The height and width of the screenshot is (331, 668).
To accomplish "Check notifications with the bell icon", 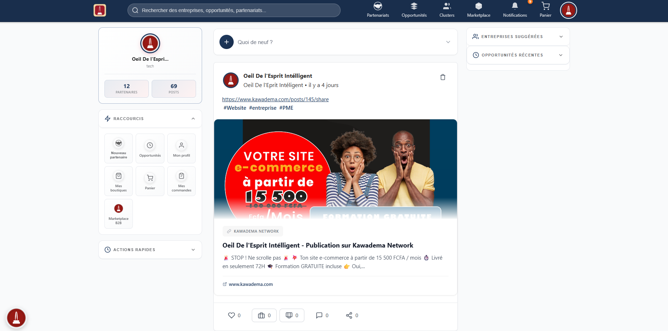I will click(x=515, y=10).
